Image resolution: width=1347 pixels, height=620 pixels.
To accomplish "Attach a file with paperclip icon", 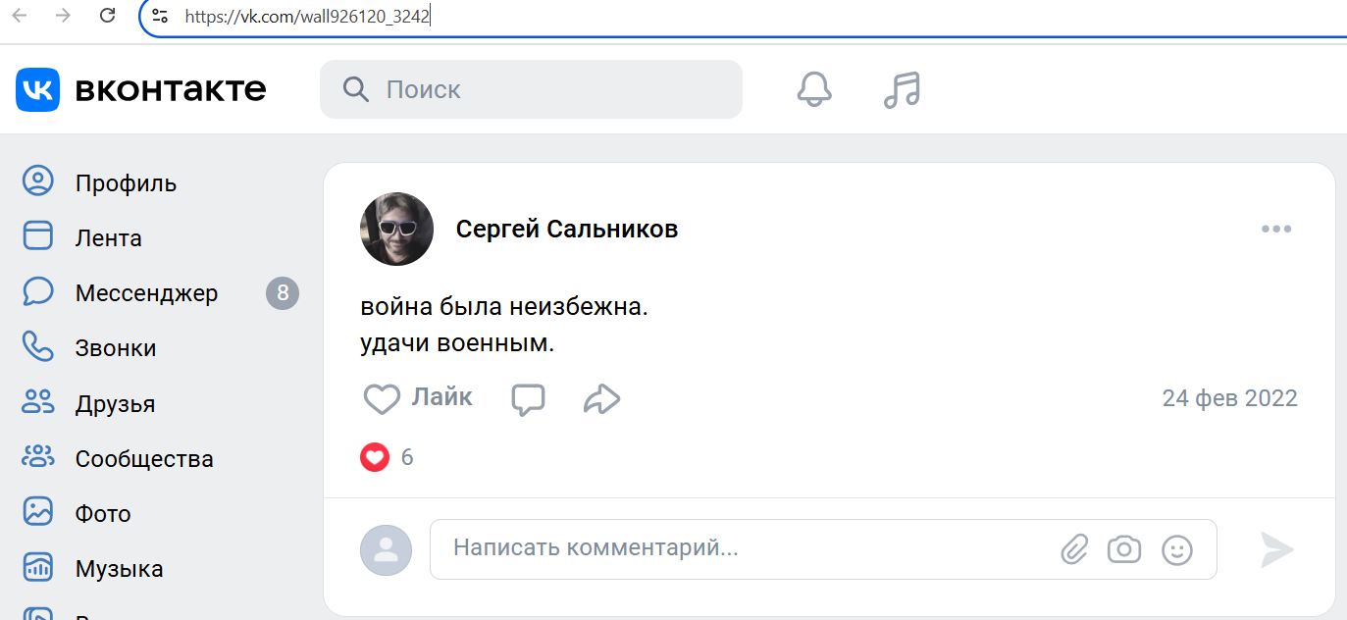I will [x=1075, y=549].
